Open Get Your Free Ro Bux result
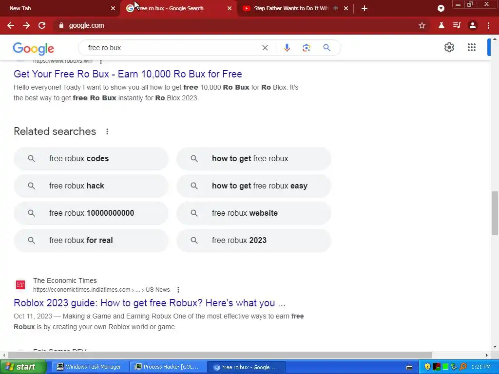 coord(128,74)
